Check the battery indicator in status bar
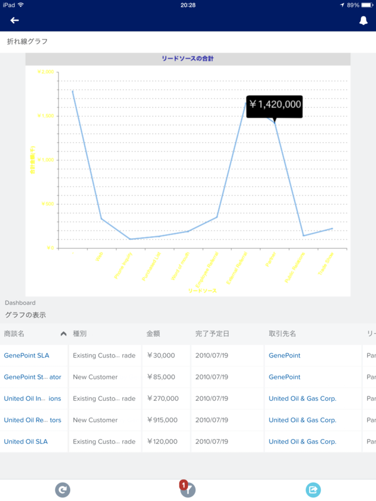This screenshot has height=501, width=376. point(367,5)
